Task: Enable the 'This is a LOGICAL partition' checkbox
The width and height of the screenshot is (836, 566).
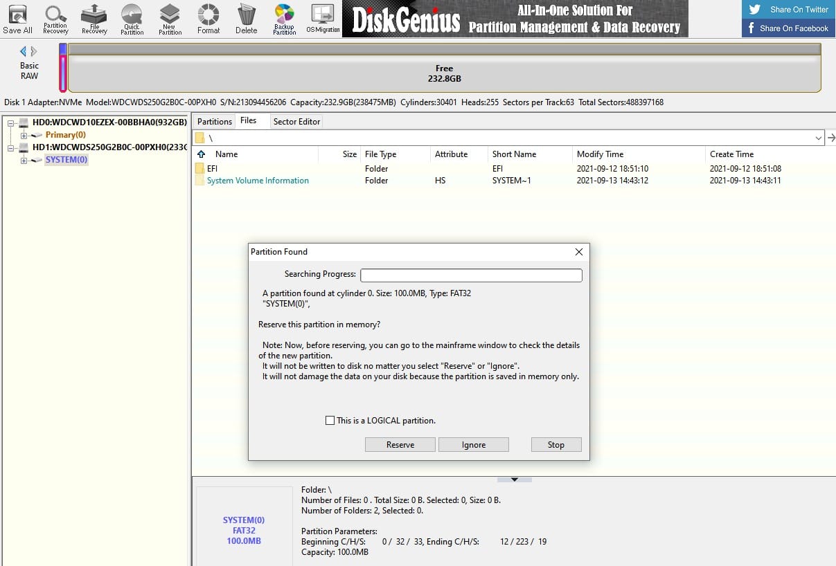Action: click(330, 421)
